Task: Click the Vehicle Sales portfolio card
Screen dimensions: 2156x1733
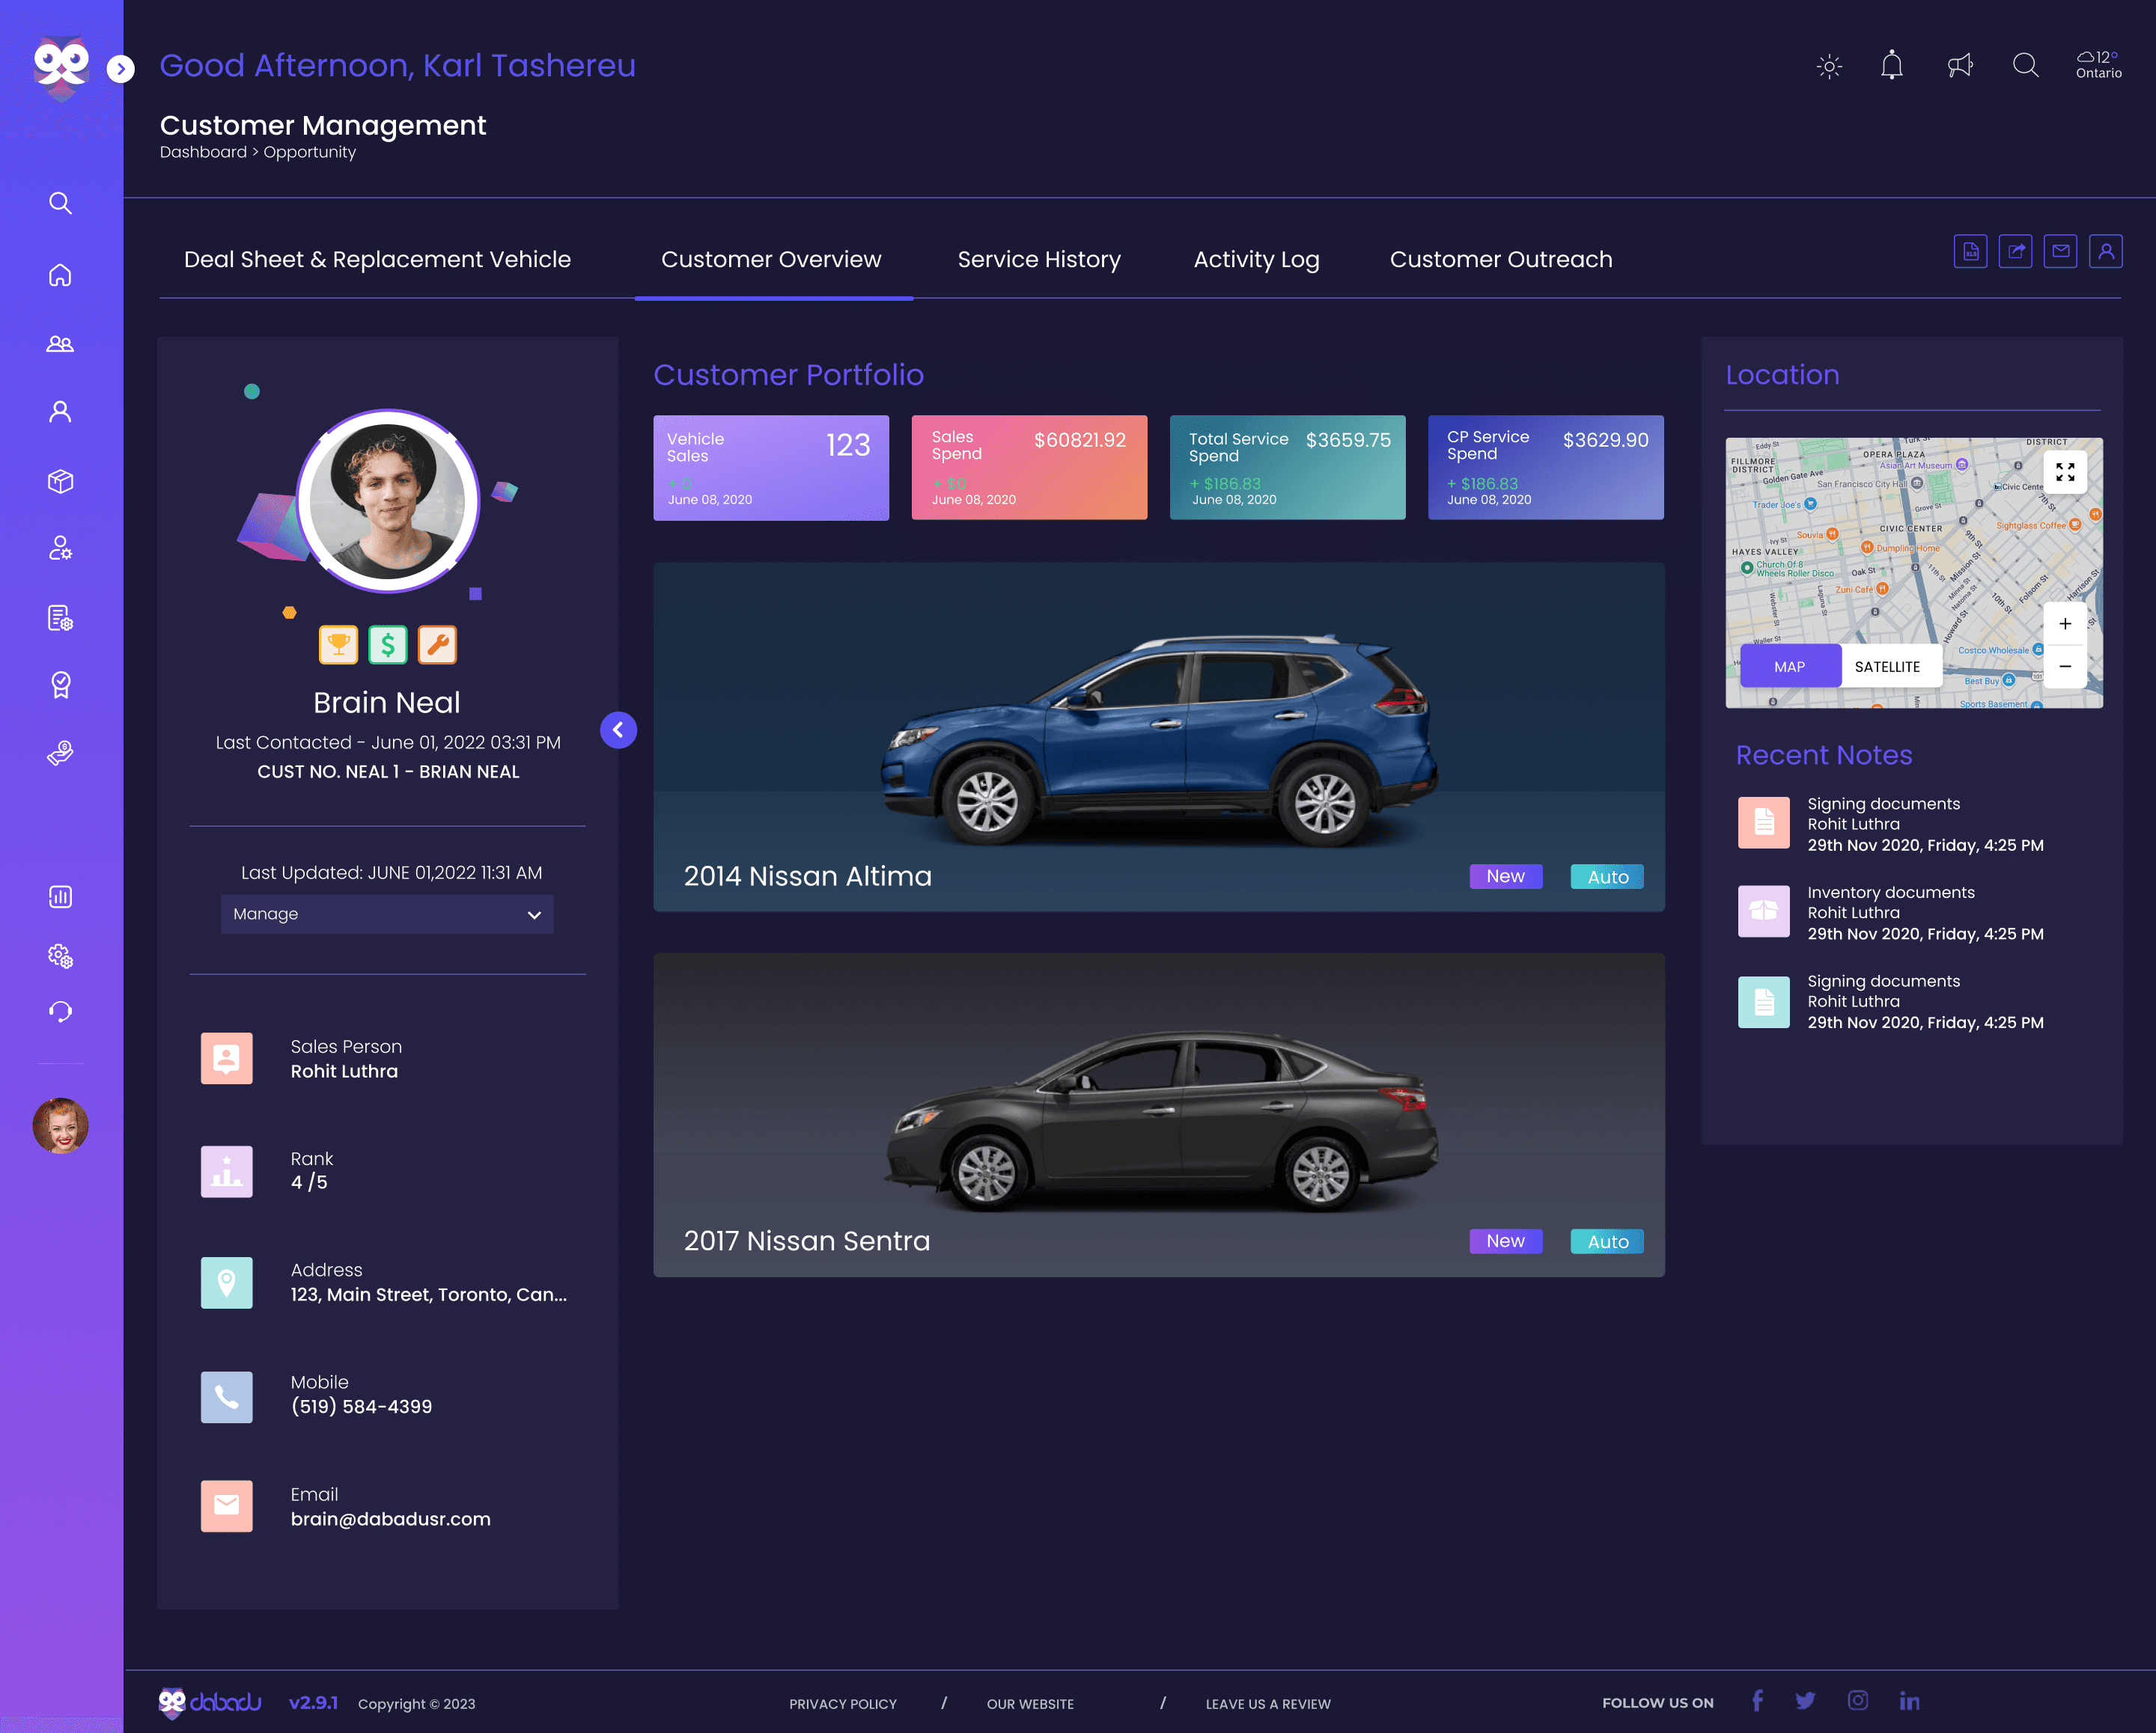Action: (x=771, y=468)
